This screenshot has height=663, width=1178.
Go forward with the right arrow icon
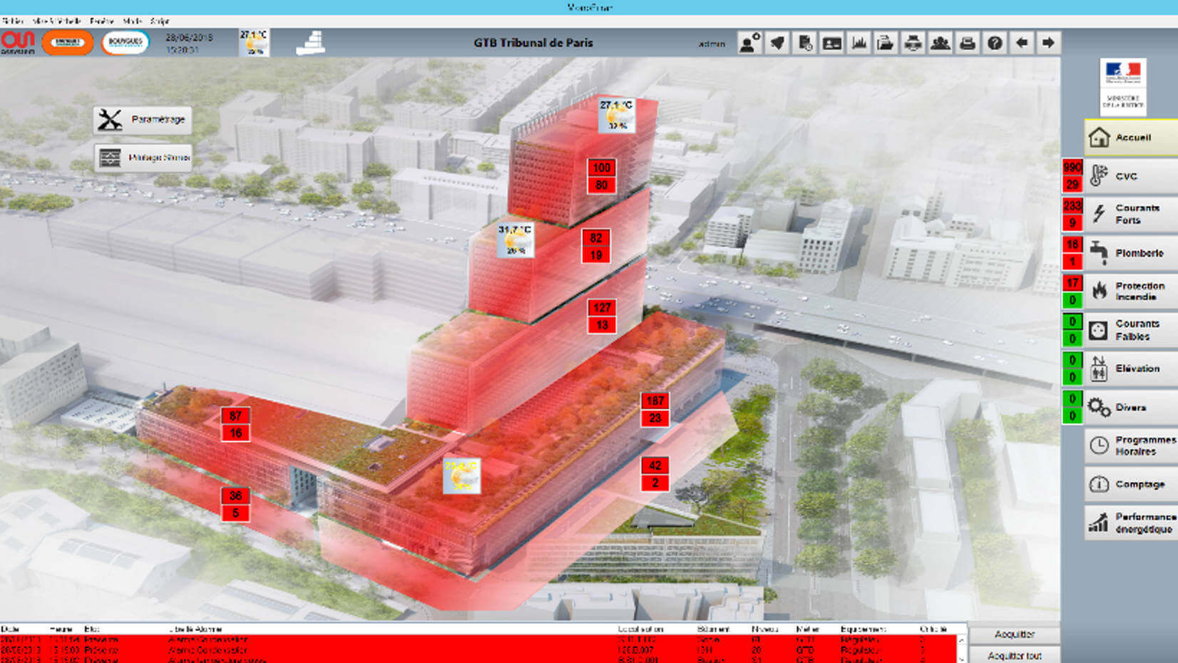(1048, 43)
